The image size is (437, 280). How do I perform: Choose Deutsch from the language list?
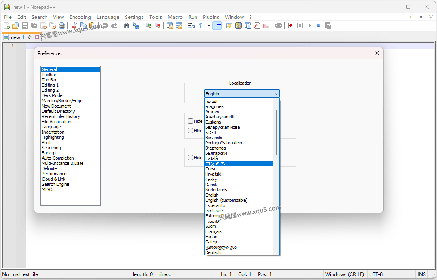(239, 252)
